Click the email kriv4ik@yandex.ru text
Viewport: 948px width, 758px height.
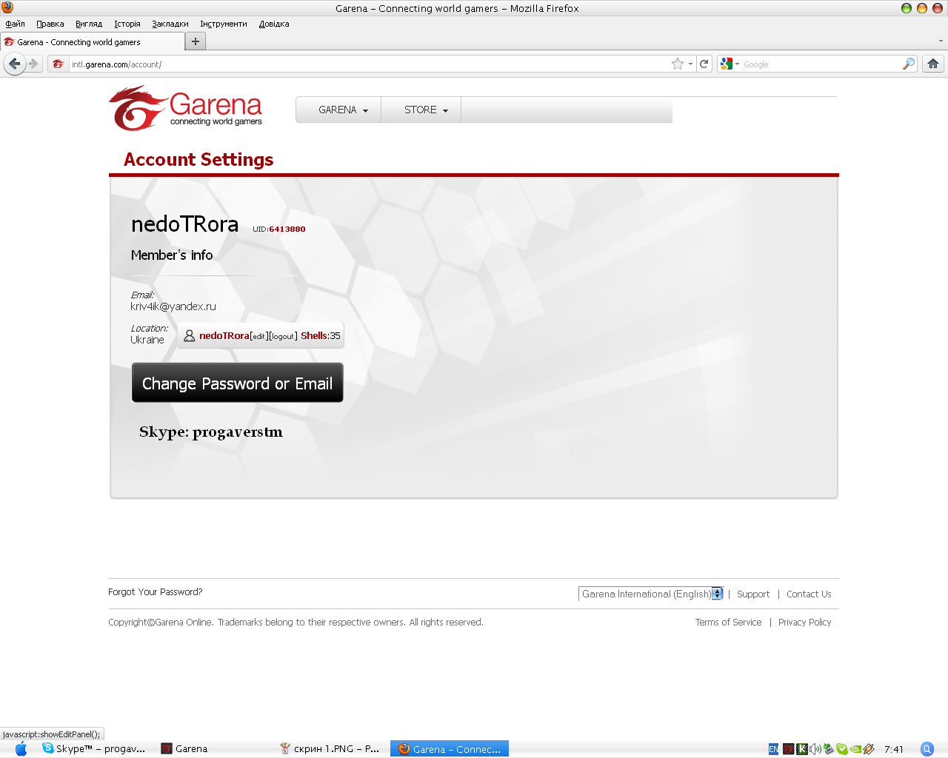pos(173,306)
